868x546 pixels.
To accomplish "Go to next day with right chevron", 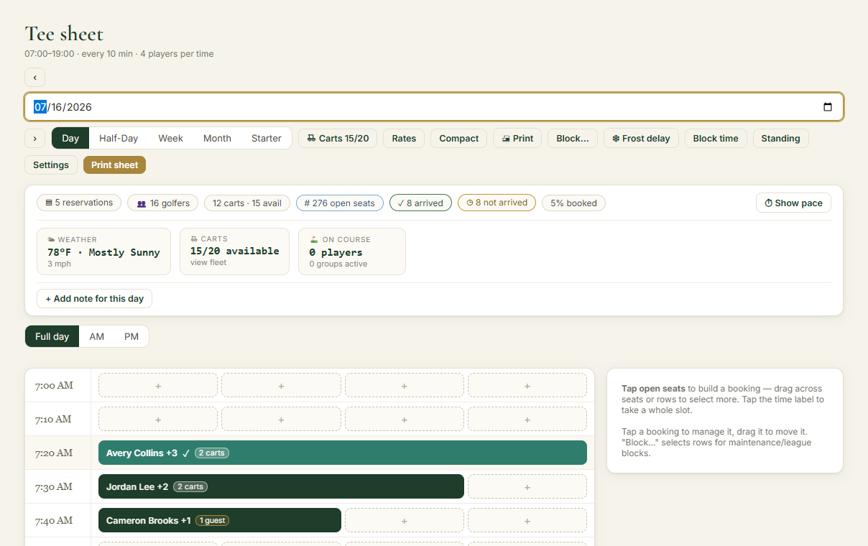I will pyautogui.click(x=34, y=138).
